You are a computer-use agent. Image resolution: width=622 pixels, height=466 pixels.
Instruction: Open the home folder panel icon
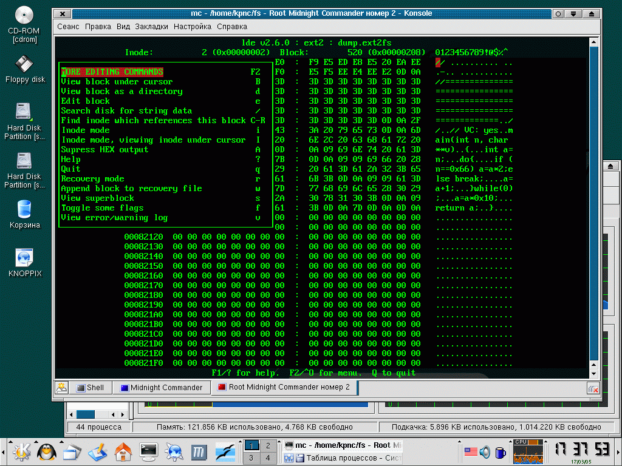click(123, 451)
